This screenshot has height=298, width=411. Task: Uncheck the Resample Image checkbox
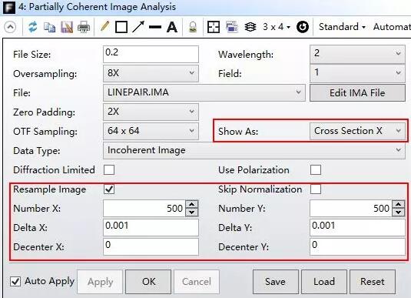[109, 189]
